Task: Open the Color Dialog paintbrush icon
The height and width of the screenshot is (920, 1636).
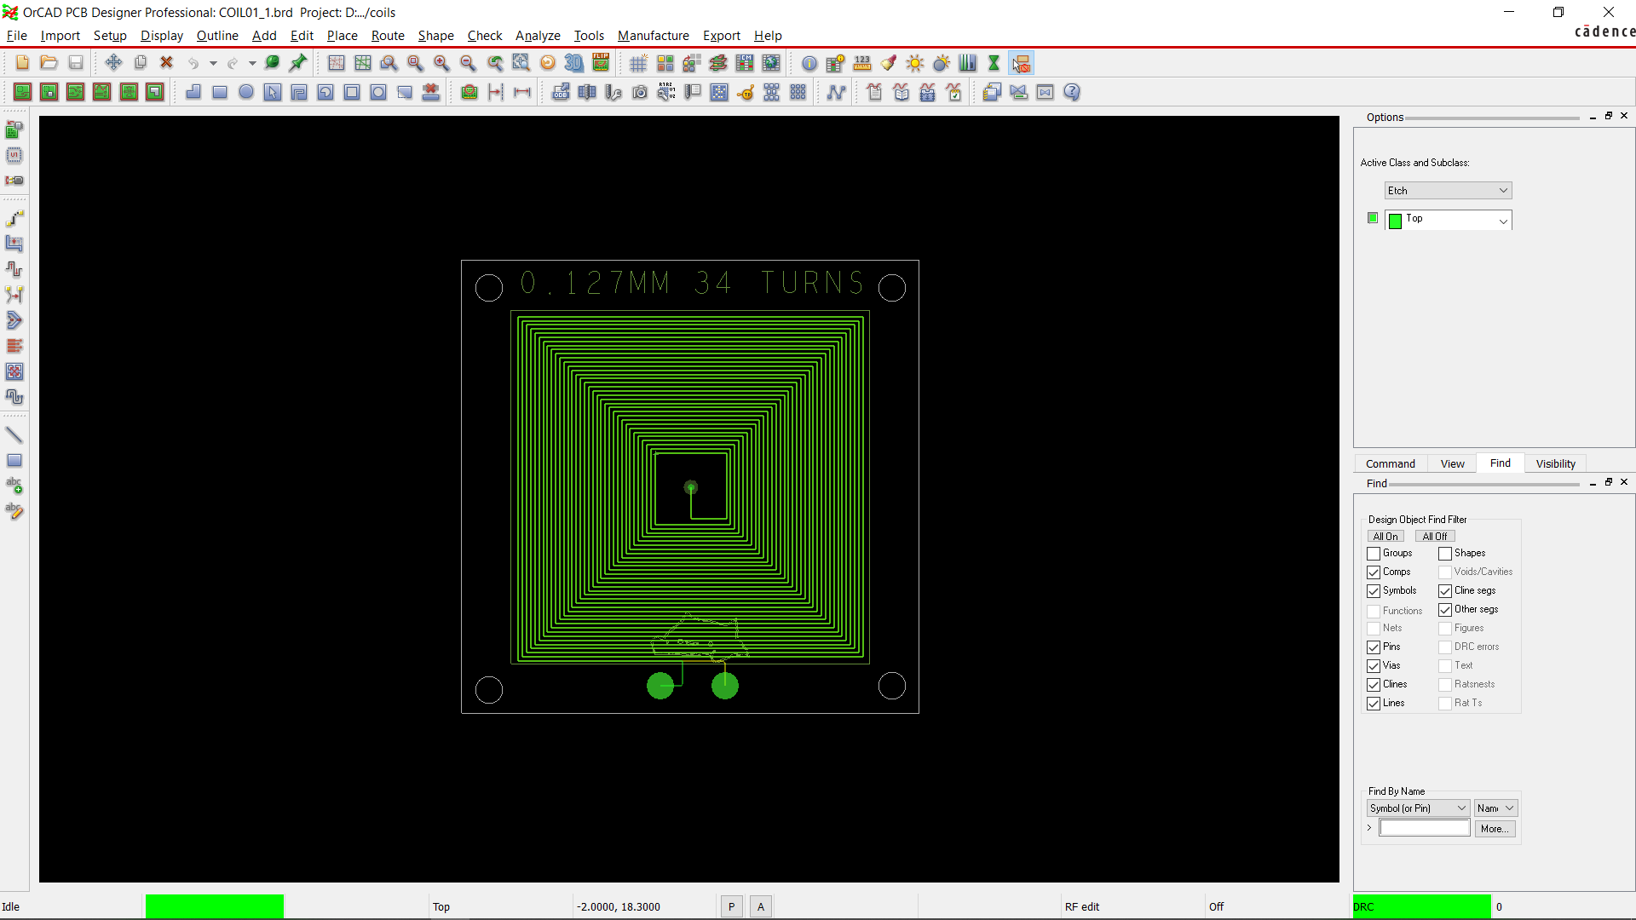Action: click(889, 63)
